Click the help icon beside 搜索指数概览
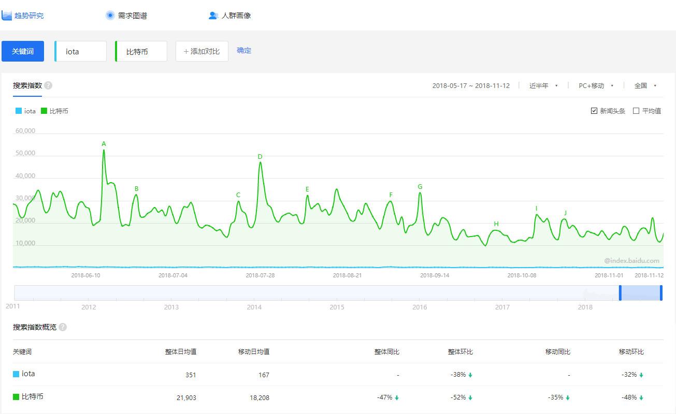Screen dimensions: 676x414 point(63,327)
